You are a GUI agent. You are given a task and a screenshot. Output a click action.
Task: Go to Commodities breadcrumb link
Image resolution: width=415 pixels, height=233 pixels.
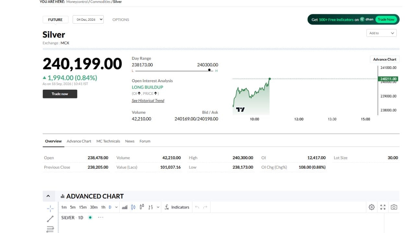pyautogui.click(x=101, y=2)
